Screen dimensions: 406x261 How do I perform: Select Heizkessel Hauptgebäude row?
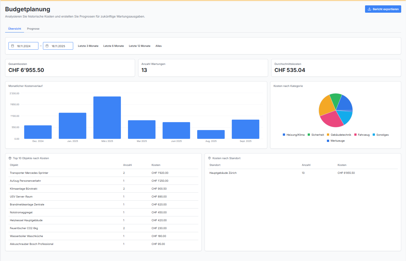pos(103,220)
